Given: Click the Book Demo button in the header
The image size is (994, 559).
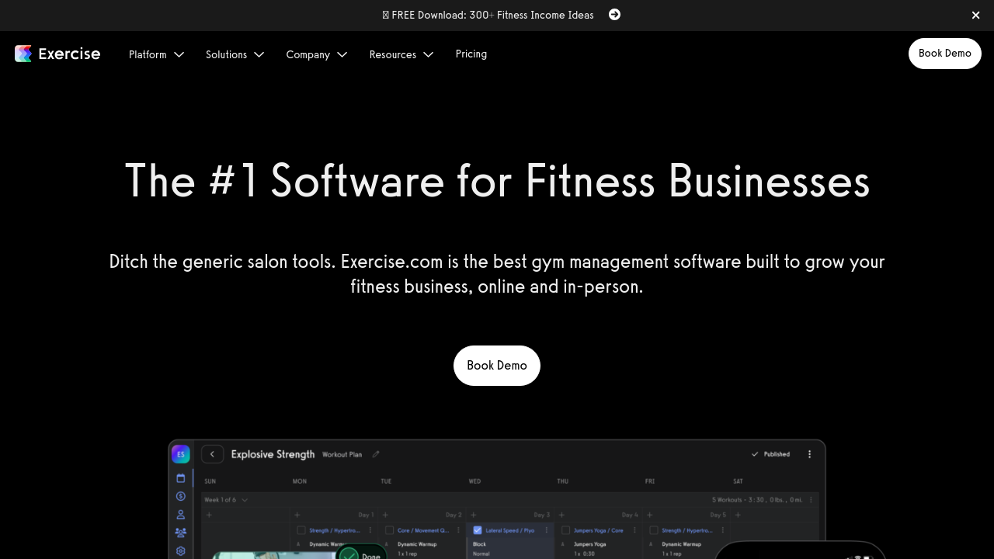Looking at the screenshot, I should (x=944, y=54).
